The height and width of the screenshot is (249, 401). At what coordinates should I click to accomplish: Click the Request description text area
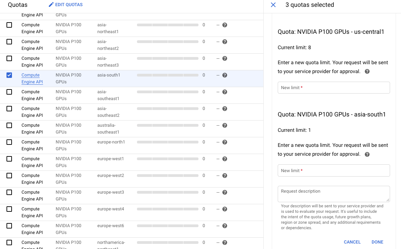(334, 194)
